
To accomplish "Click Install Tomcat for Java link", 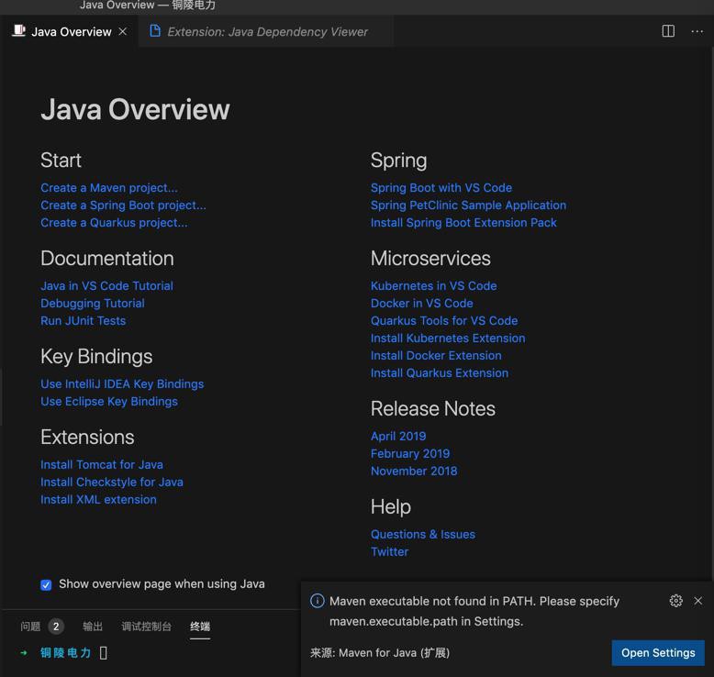I will pos(102,465).
